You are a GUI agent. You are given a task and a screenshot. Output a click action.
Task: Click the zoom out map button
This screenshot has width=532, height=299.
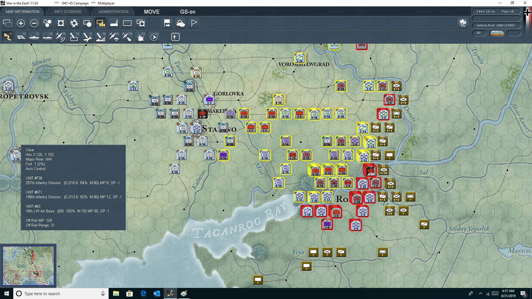coord(34,23)
